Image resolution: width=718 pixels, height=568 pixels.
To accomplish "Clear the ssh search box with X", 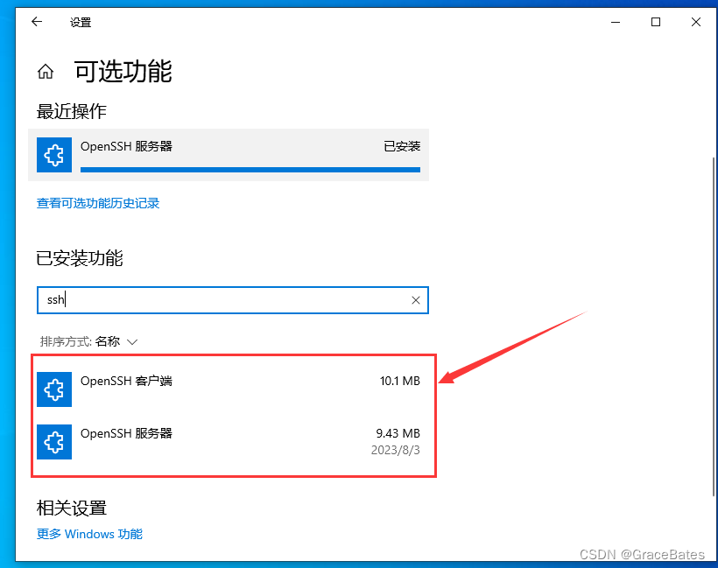I will click(x=416, y=300).
